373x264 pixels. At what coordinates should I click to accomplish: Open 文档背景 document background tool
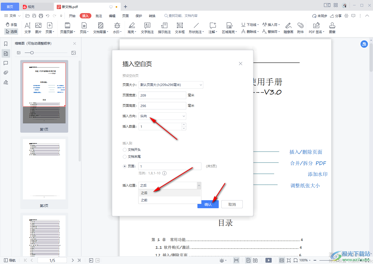[101, 28]
